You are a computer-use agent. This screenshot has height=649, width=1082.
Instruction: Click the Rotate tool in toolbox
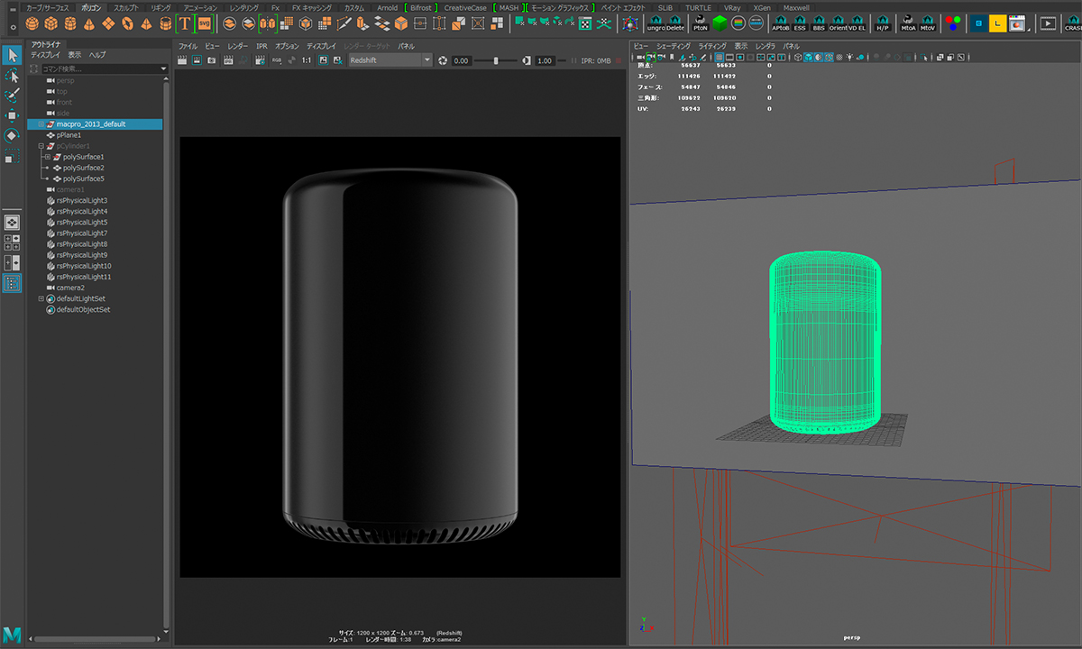click(x=12, y=135)
